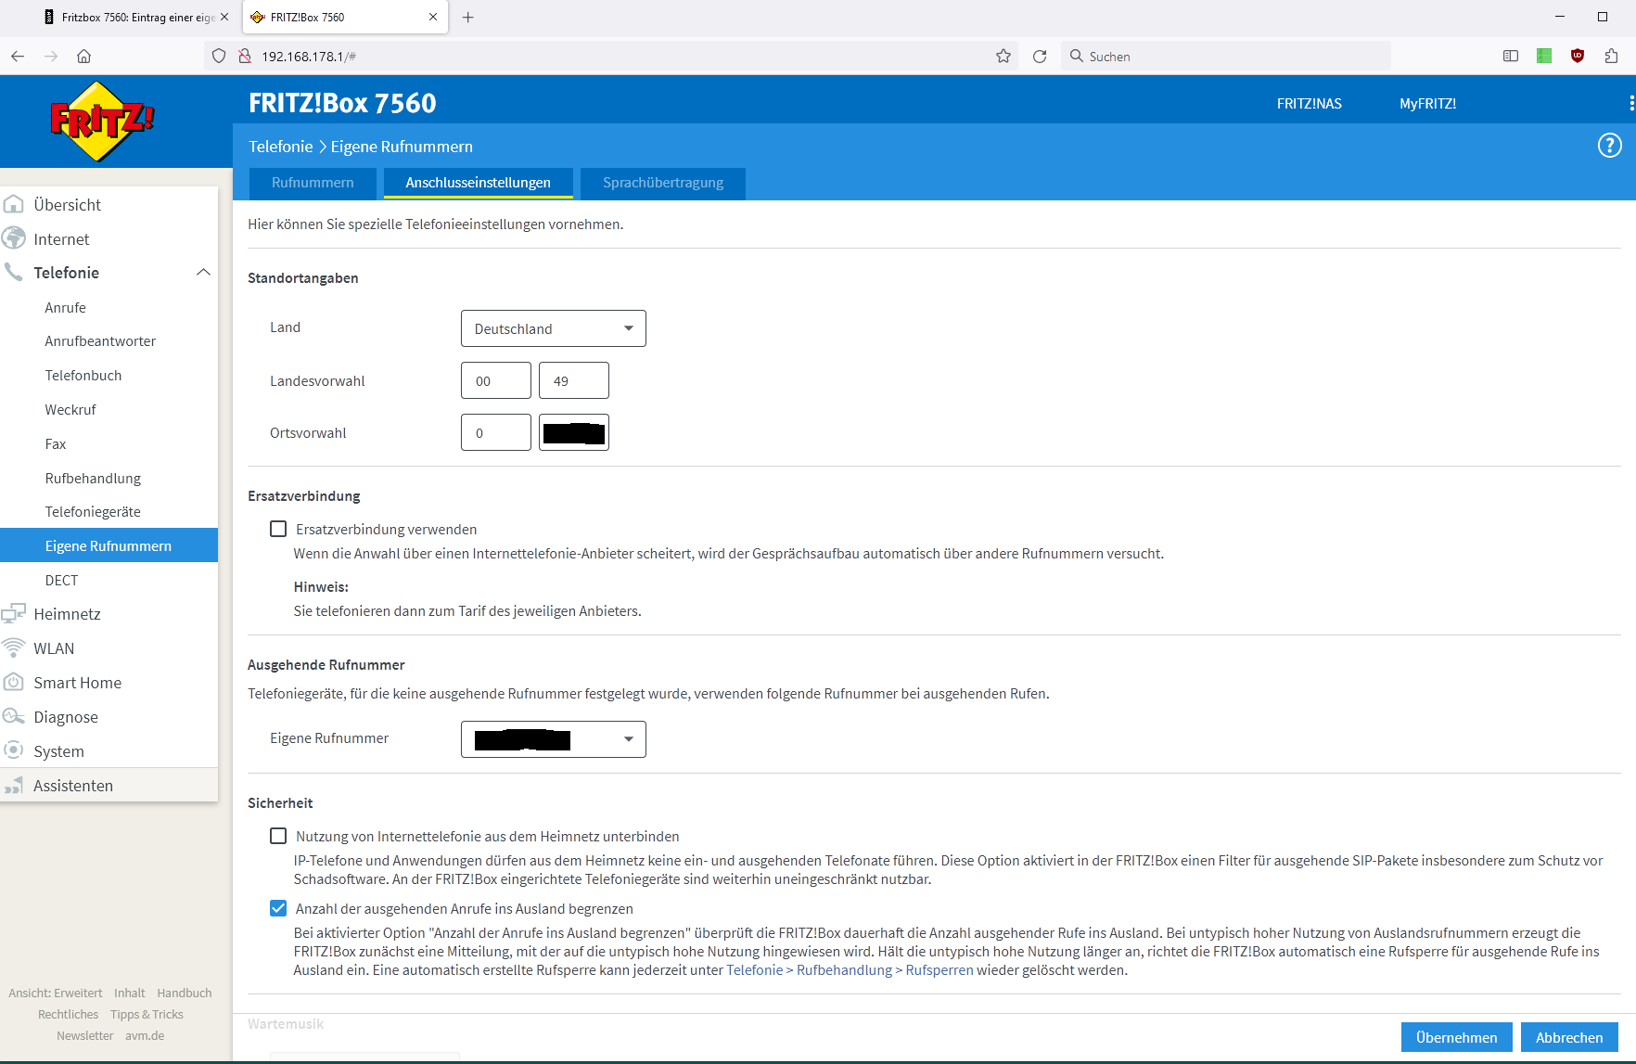
Task: Open Assistenten in the sidebar
Action: point(109,786)
